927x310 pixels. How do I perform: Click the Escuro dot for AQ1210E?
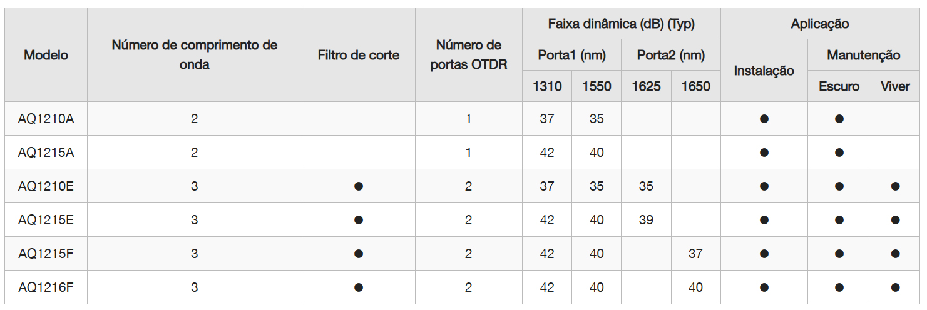point(839,186)
